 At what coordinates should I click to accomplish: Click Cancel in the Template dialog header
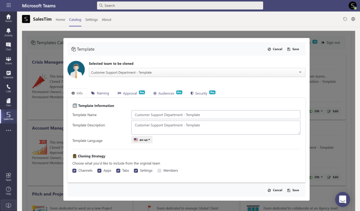pos(275,49)
